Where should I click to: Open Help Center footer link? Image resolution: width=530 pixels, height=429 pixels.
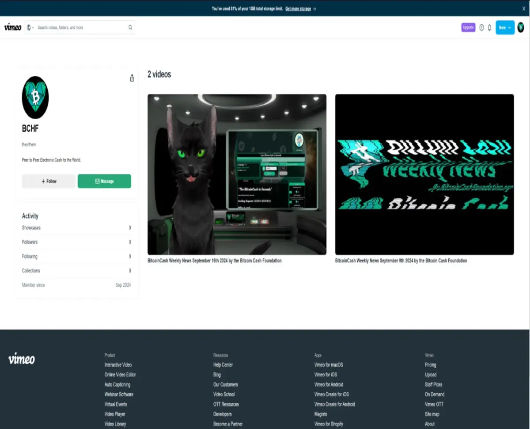(223, 365)
